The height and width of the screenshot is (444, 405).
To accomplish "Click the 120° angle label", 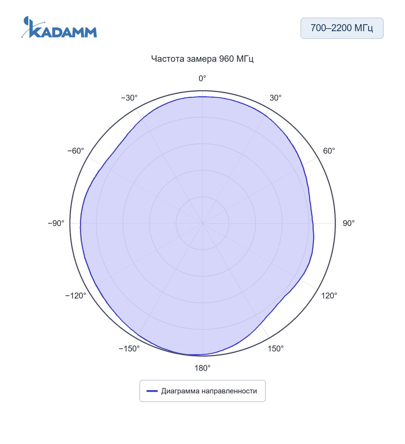I will click(329, 296).
